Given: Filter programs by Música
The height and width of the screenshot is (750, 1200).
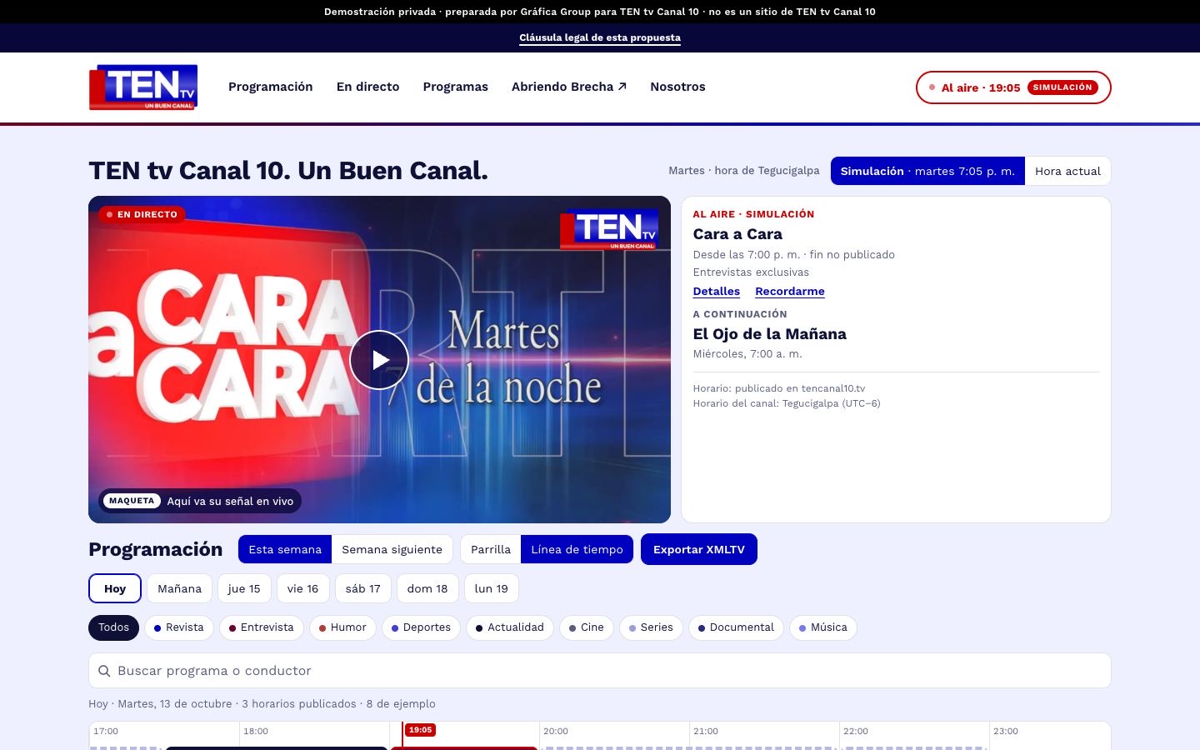Looking at the screenshot, I should 823,627.
